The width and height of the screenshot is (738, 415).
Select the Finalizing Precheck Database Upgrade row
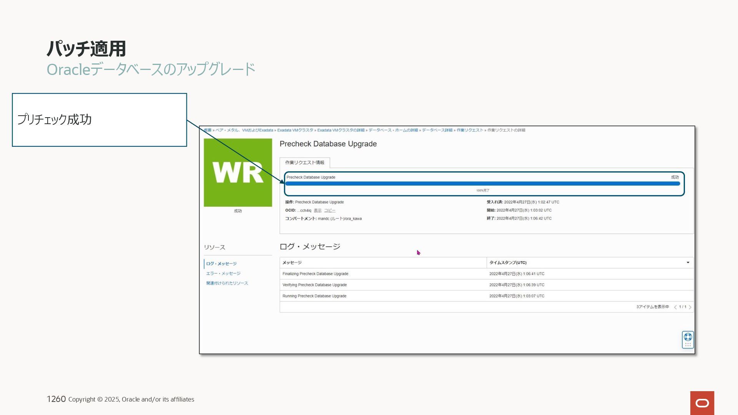[x=315, y=274]
